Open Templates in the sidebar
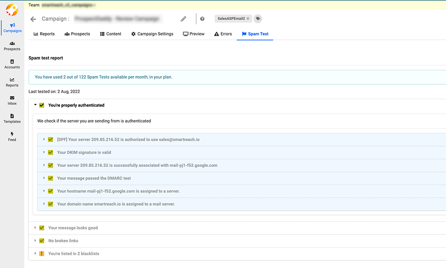Screen dimensions: 446x268 coord(12,119)
